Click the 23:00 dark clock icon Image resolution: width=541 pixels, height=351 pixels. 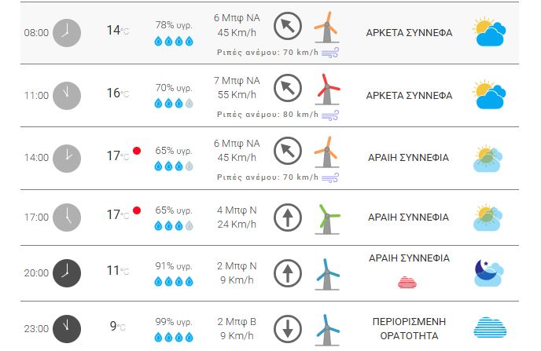click(67, 327)
